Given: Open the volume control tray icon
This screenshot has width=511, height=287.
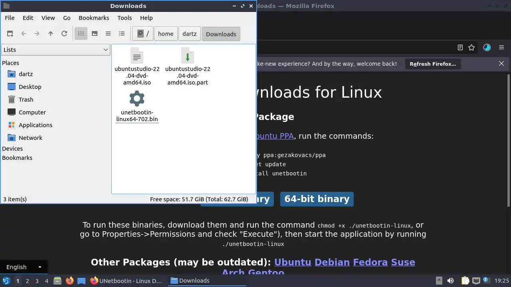Looking at the screenshot, I should tap(450, 281).
